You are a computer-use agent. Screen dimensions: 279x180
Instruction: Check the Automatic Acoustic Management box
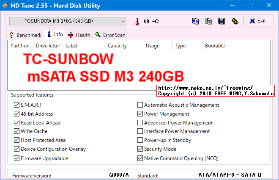click(140, 105)
